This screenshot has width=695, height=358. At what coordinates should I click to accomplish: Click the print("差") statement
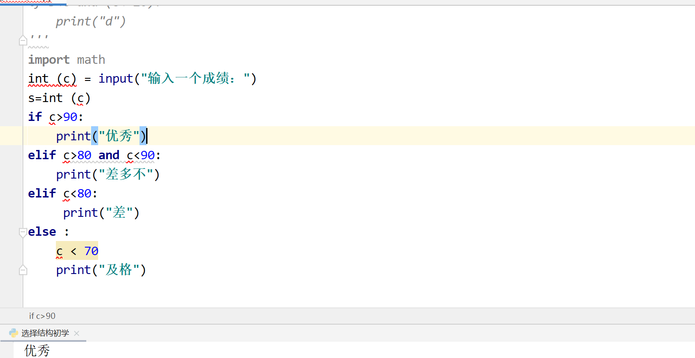click(x=101, y=213)
